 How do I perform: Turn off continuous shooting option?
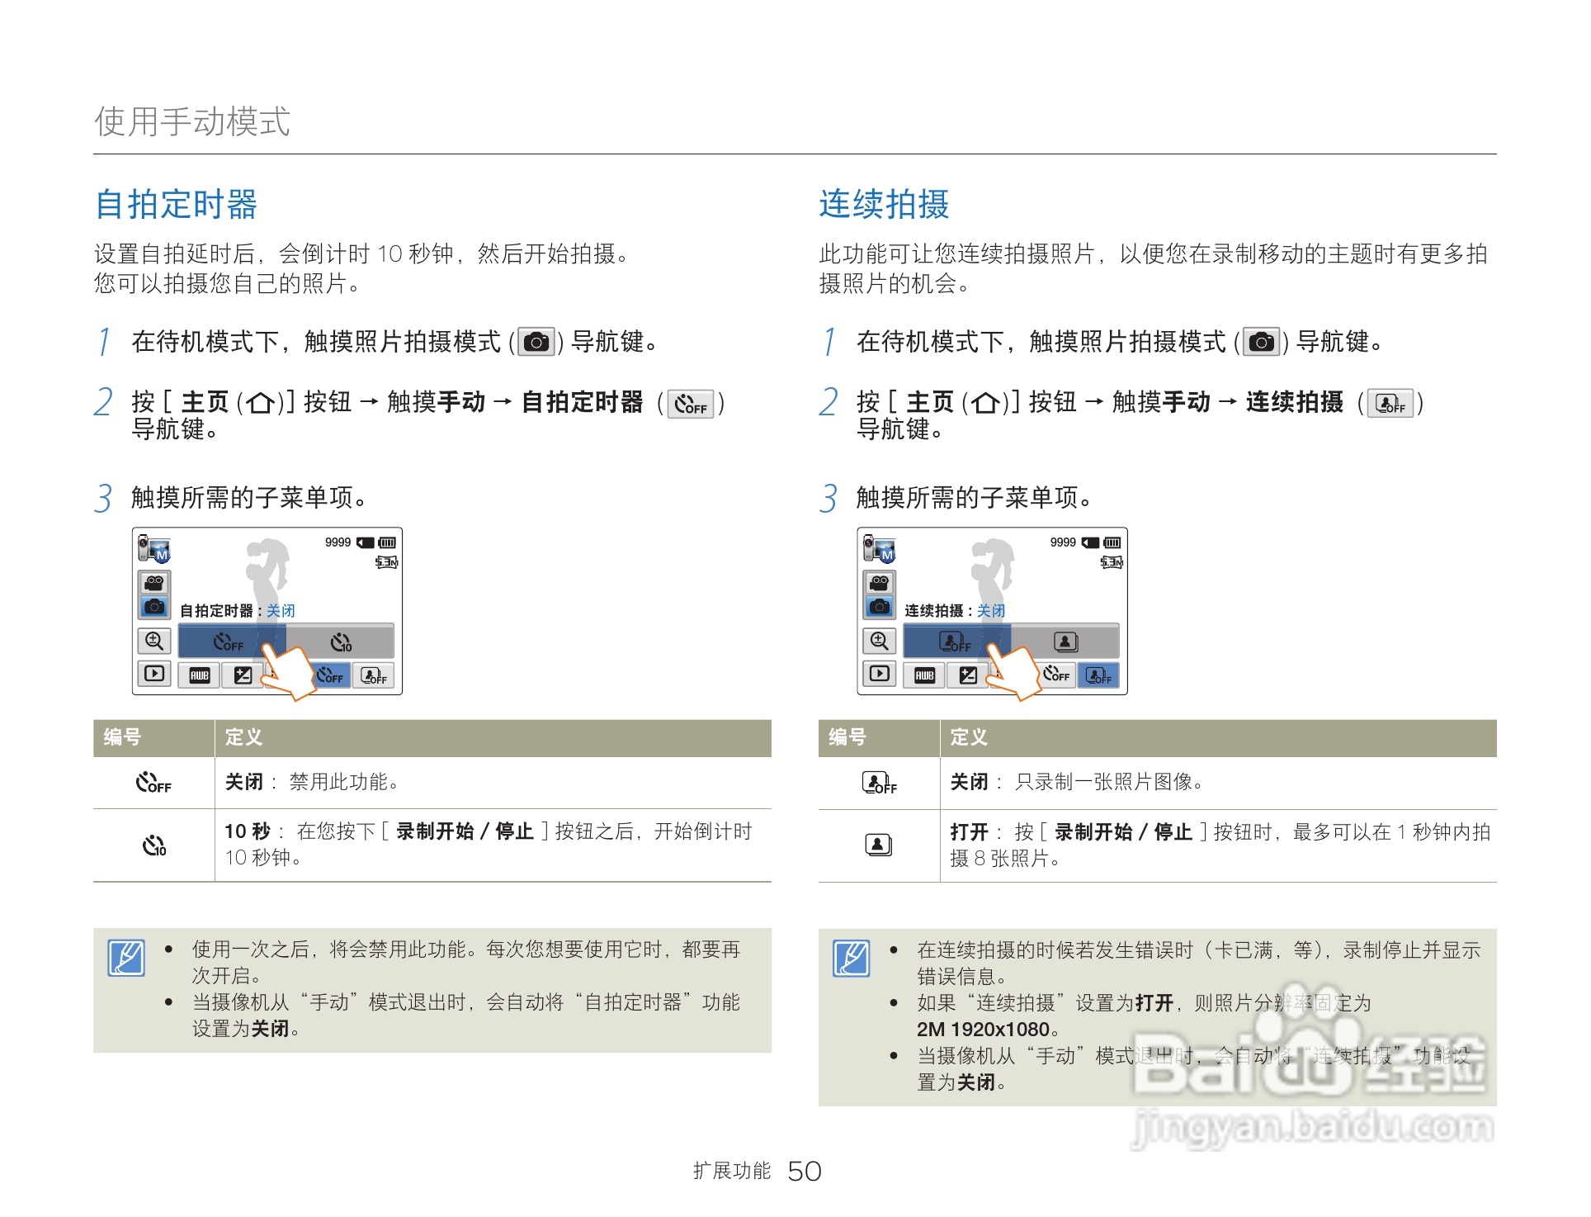click(955, 642)
